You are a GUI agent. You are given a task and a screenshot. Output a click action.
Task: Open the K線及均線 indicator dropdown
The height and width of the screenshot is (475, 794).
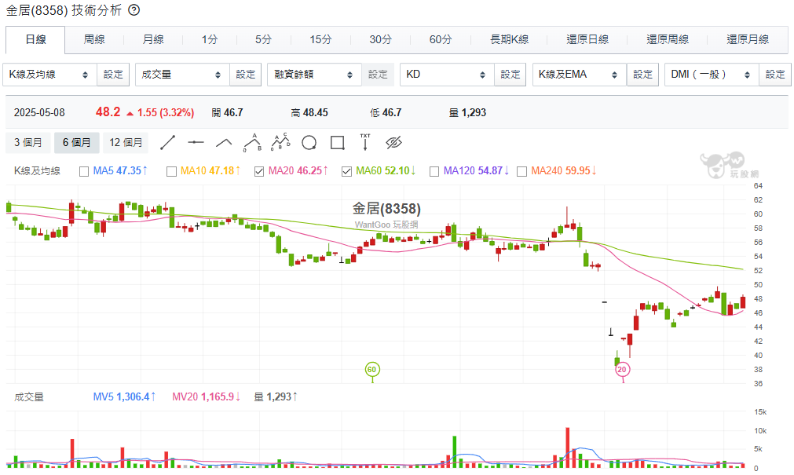tap(49, 75)
